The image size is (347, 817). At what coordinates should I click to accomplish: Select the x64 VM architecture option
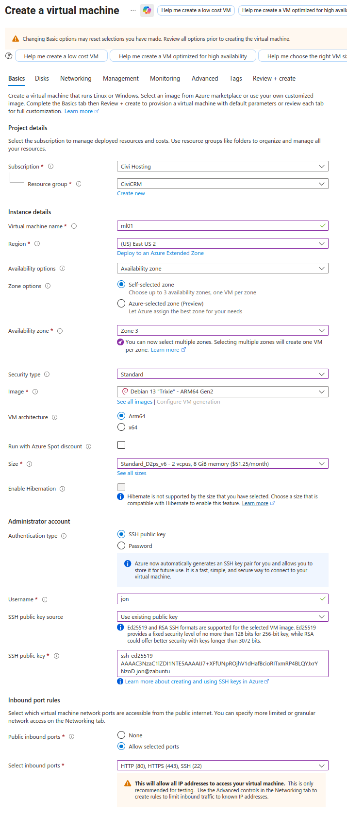pos(121,427)
